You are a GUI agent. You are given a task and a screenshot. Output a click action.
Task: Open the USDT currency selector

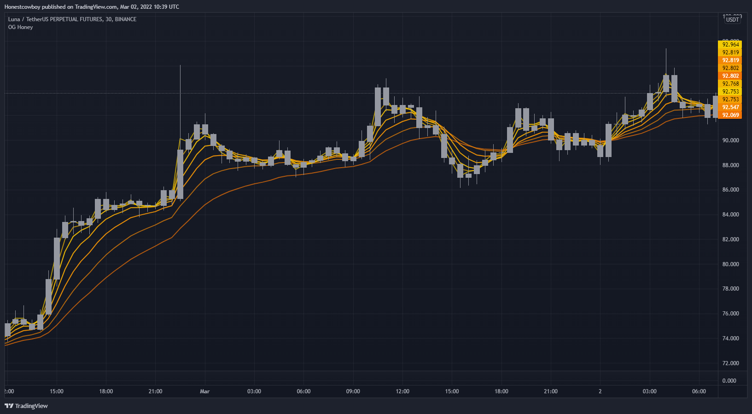[x=732, y=19]
